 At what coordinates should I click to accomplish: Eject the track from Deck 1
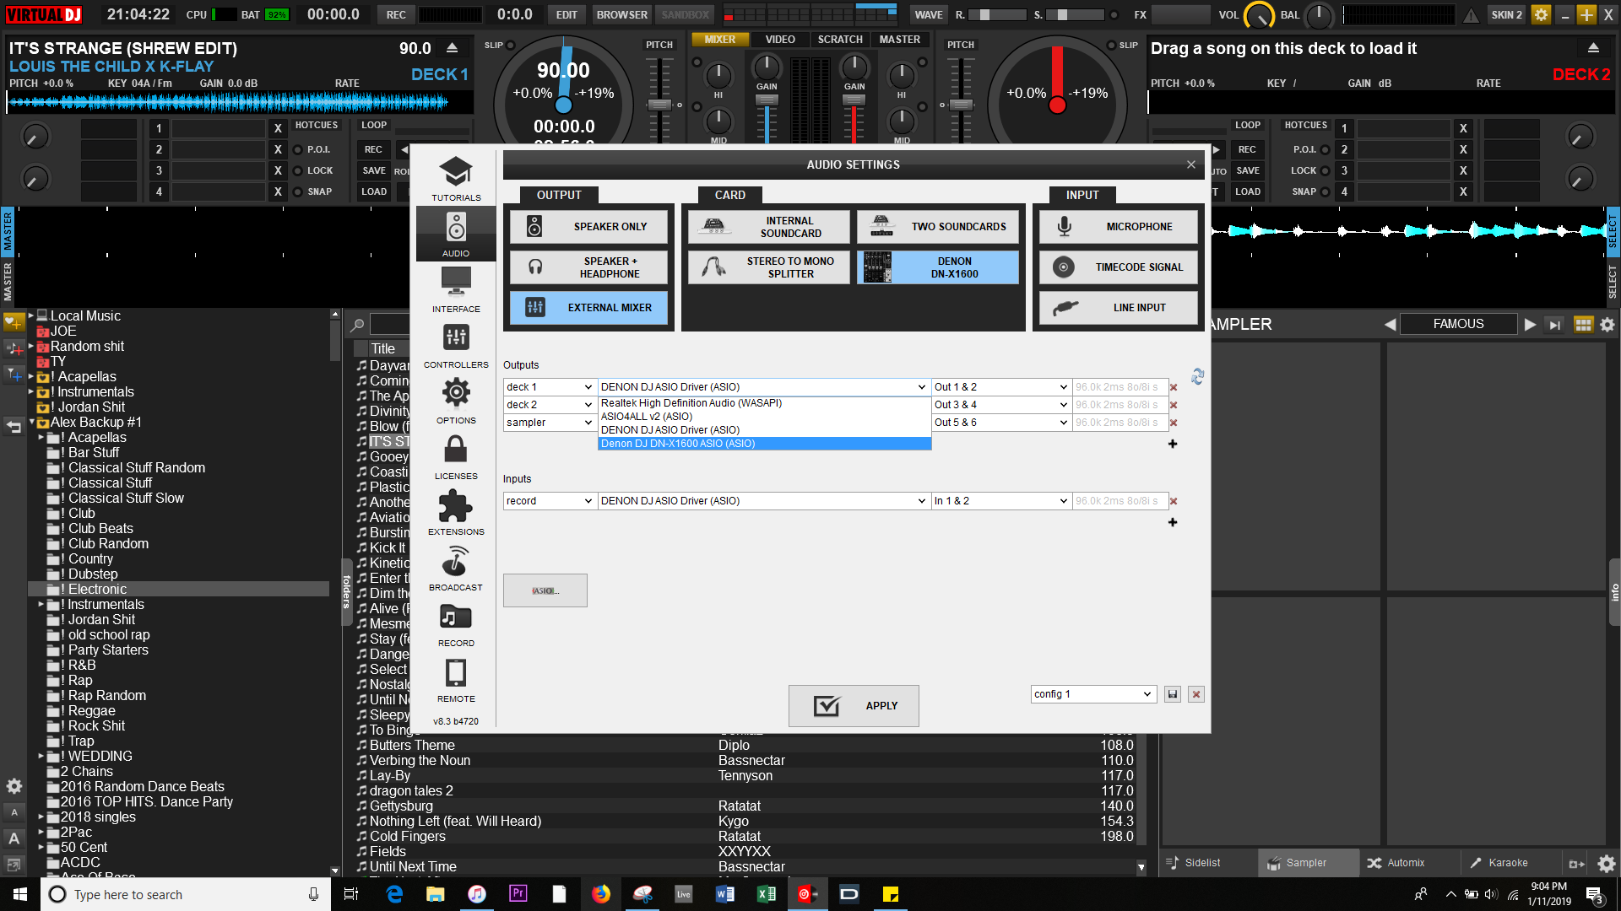coord(453,48)
